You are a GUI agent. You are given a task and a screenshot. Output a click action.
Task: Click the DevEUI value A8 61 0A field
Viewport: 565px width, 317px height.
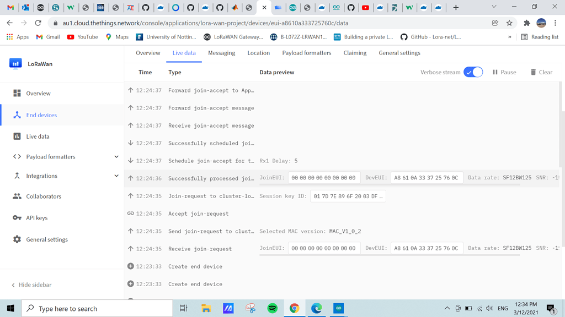[x=426, y=178]
